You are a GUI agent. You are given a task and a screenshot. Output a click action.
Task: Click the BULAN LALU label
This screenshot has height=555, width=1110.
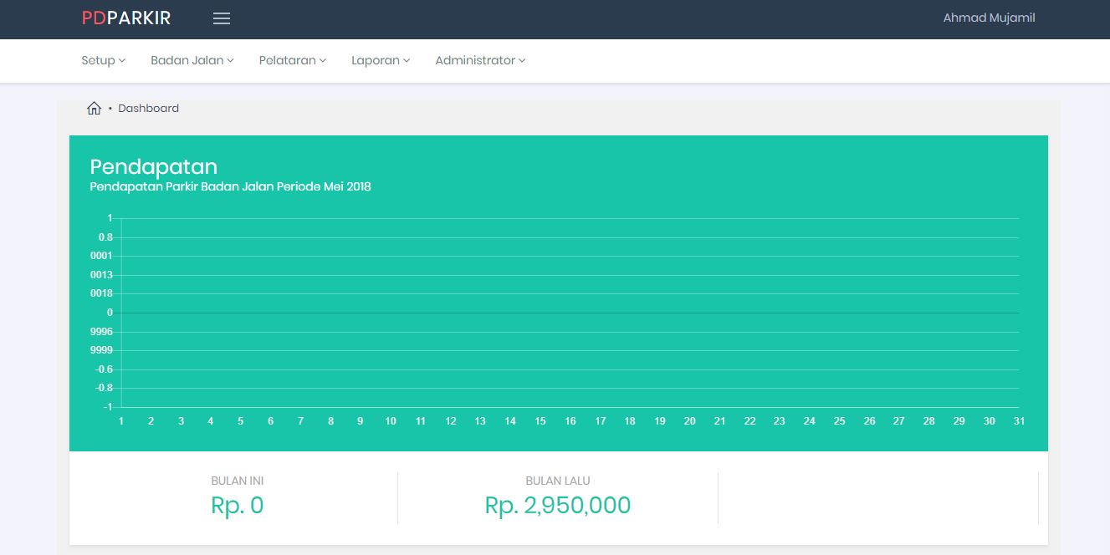558,481
